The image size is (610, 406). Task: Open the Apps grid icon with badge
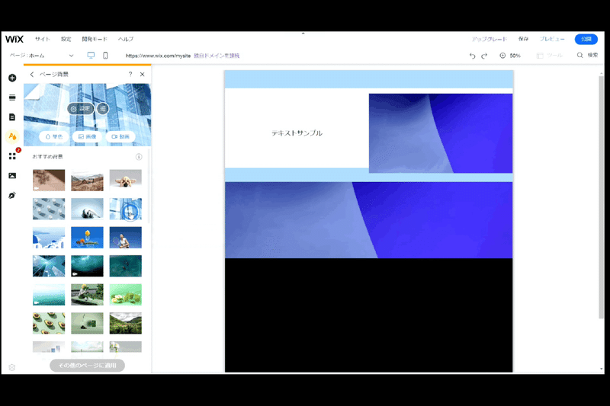(12, 156)
